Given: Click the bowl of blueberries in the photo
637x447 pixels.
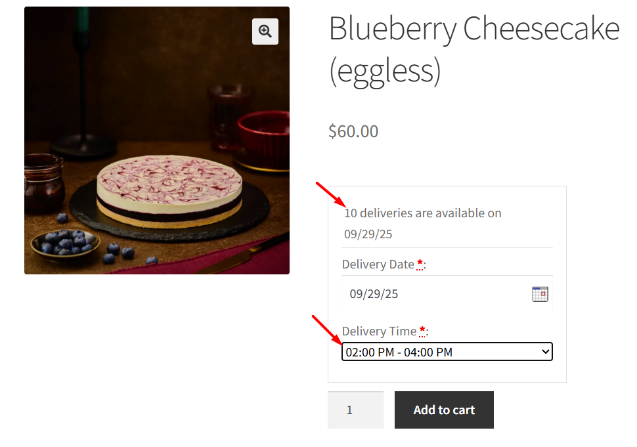Looking at the screenshot, I should coord(64,244).
